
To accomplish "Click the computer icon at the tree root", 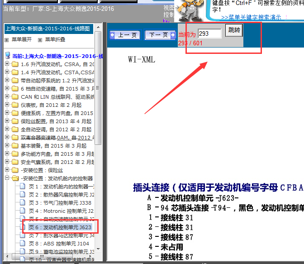I will 8,55.
